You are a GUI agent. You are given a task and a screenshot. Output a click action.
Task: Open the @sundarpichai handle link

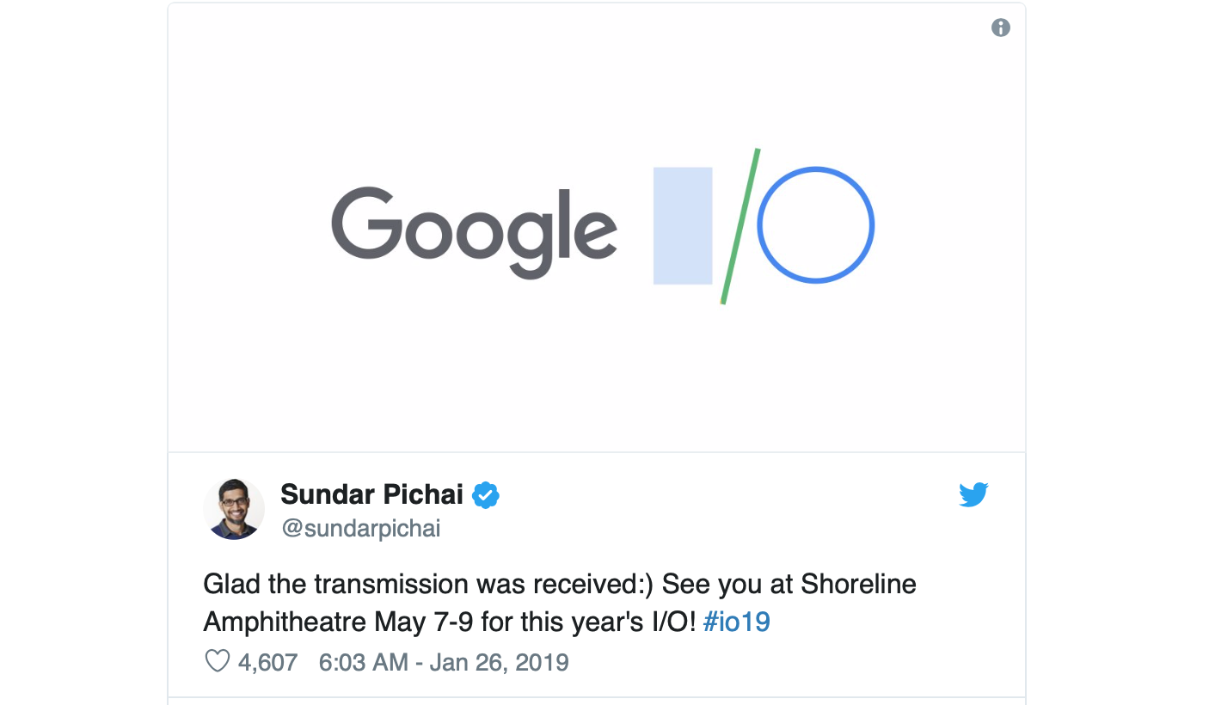pyautogui.click(x=361, y=528)
